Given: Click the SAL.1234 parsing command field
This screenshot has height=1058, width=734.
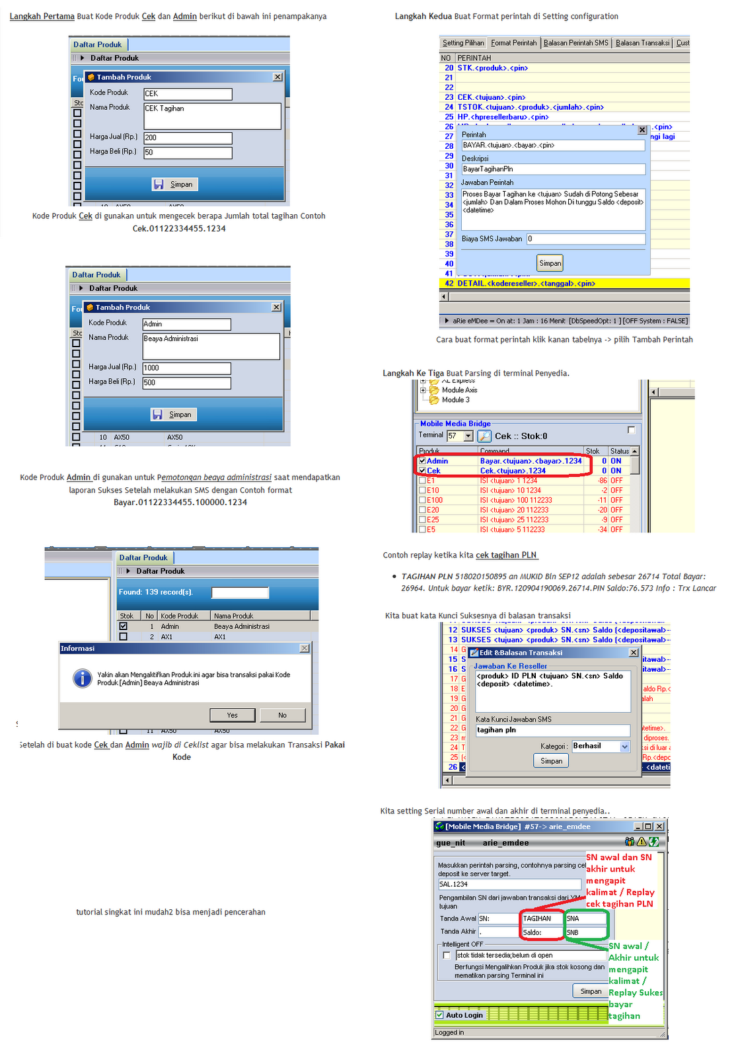Looking at the screenshot, I should pyautogui.click(x=509, y=884).
